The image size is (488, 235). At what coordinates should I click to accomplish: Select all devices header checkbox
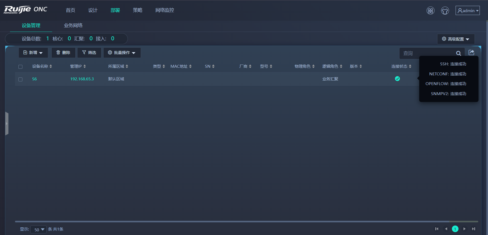20,67
